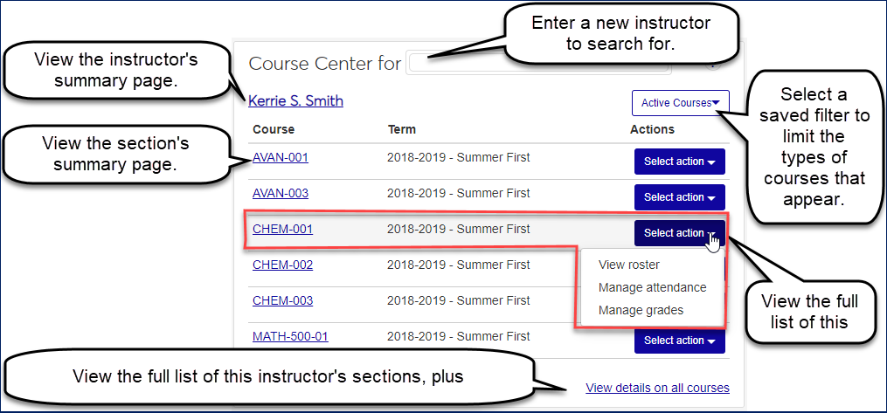
Task: Expand Select action for AVAN-001
Action: 679,162
